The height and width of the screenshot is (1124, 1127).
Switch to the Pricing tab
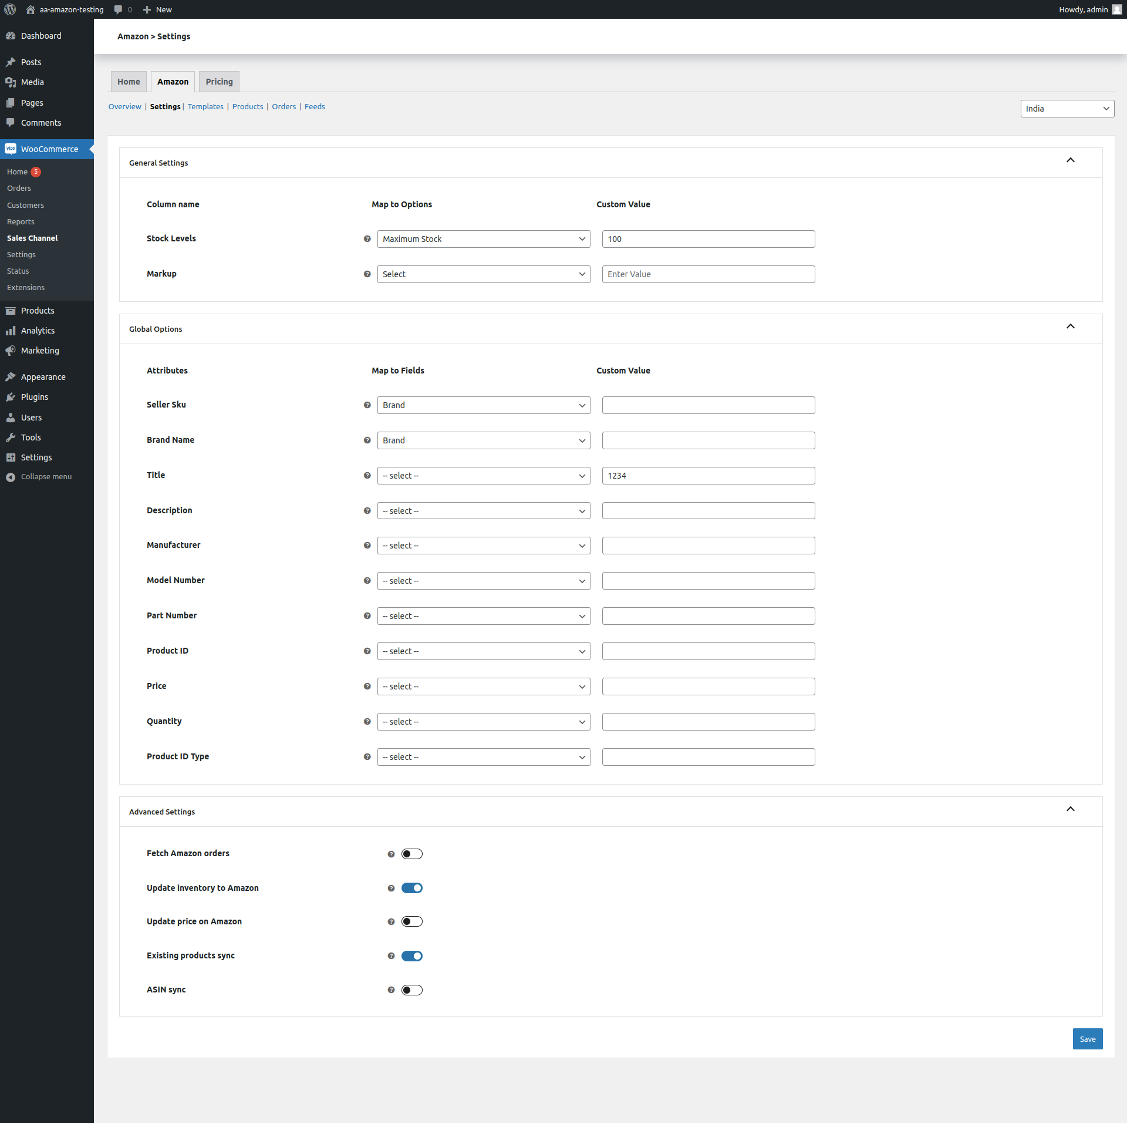point(219,82)
